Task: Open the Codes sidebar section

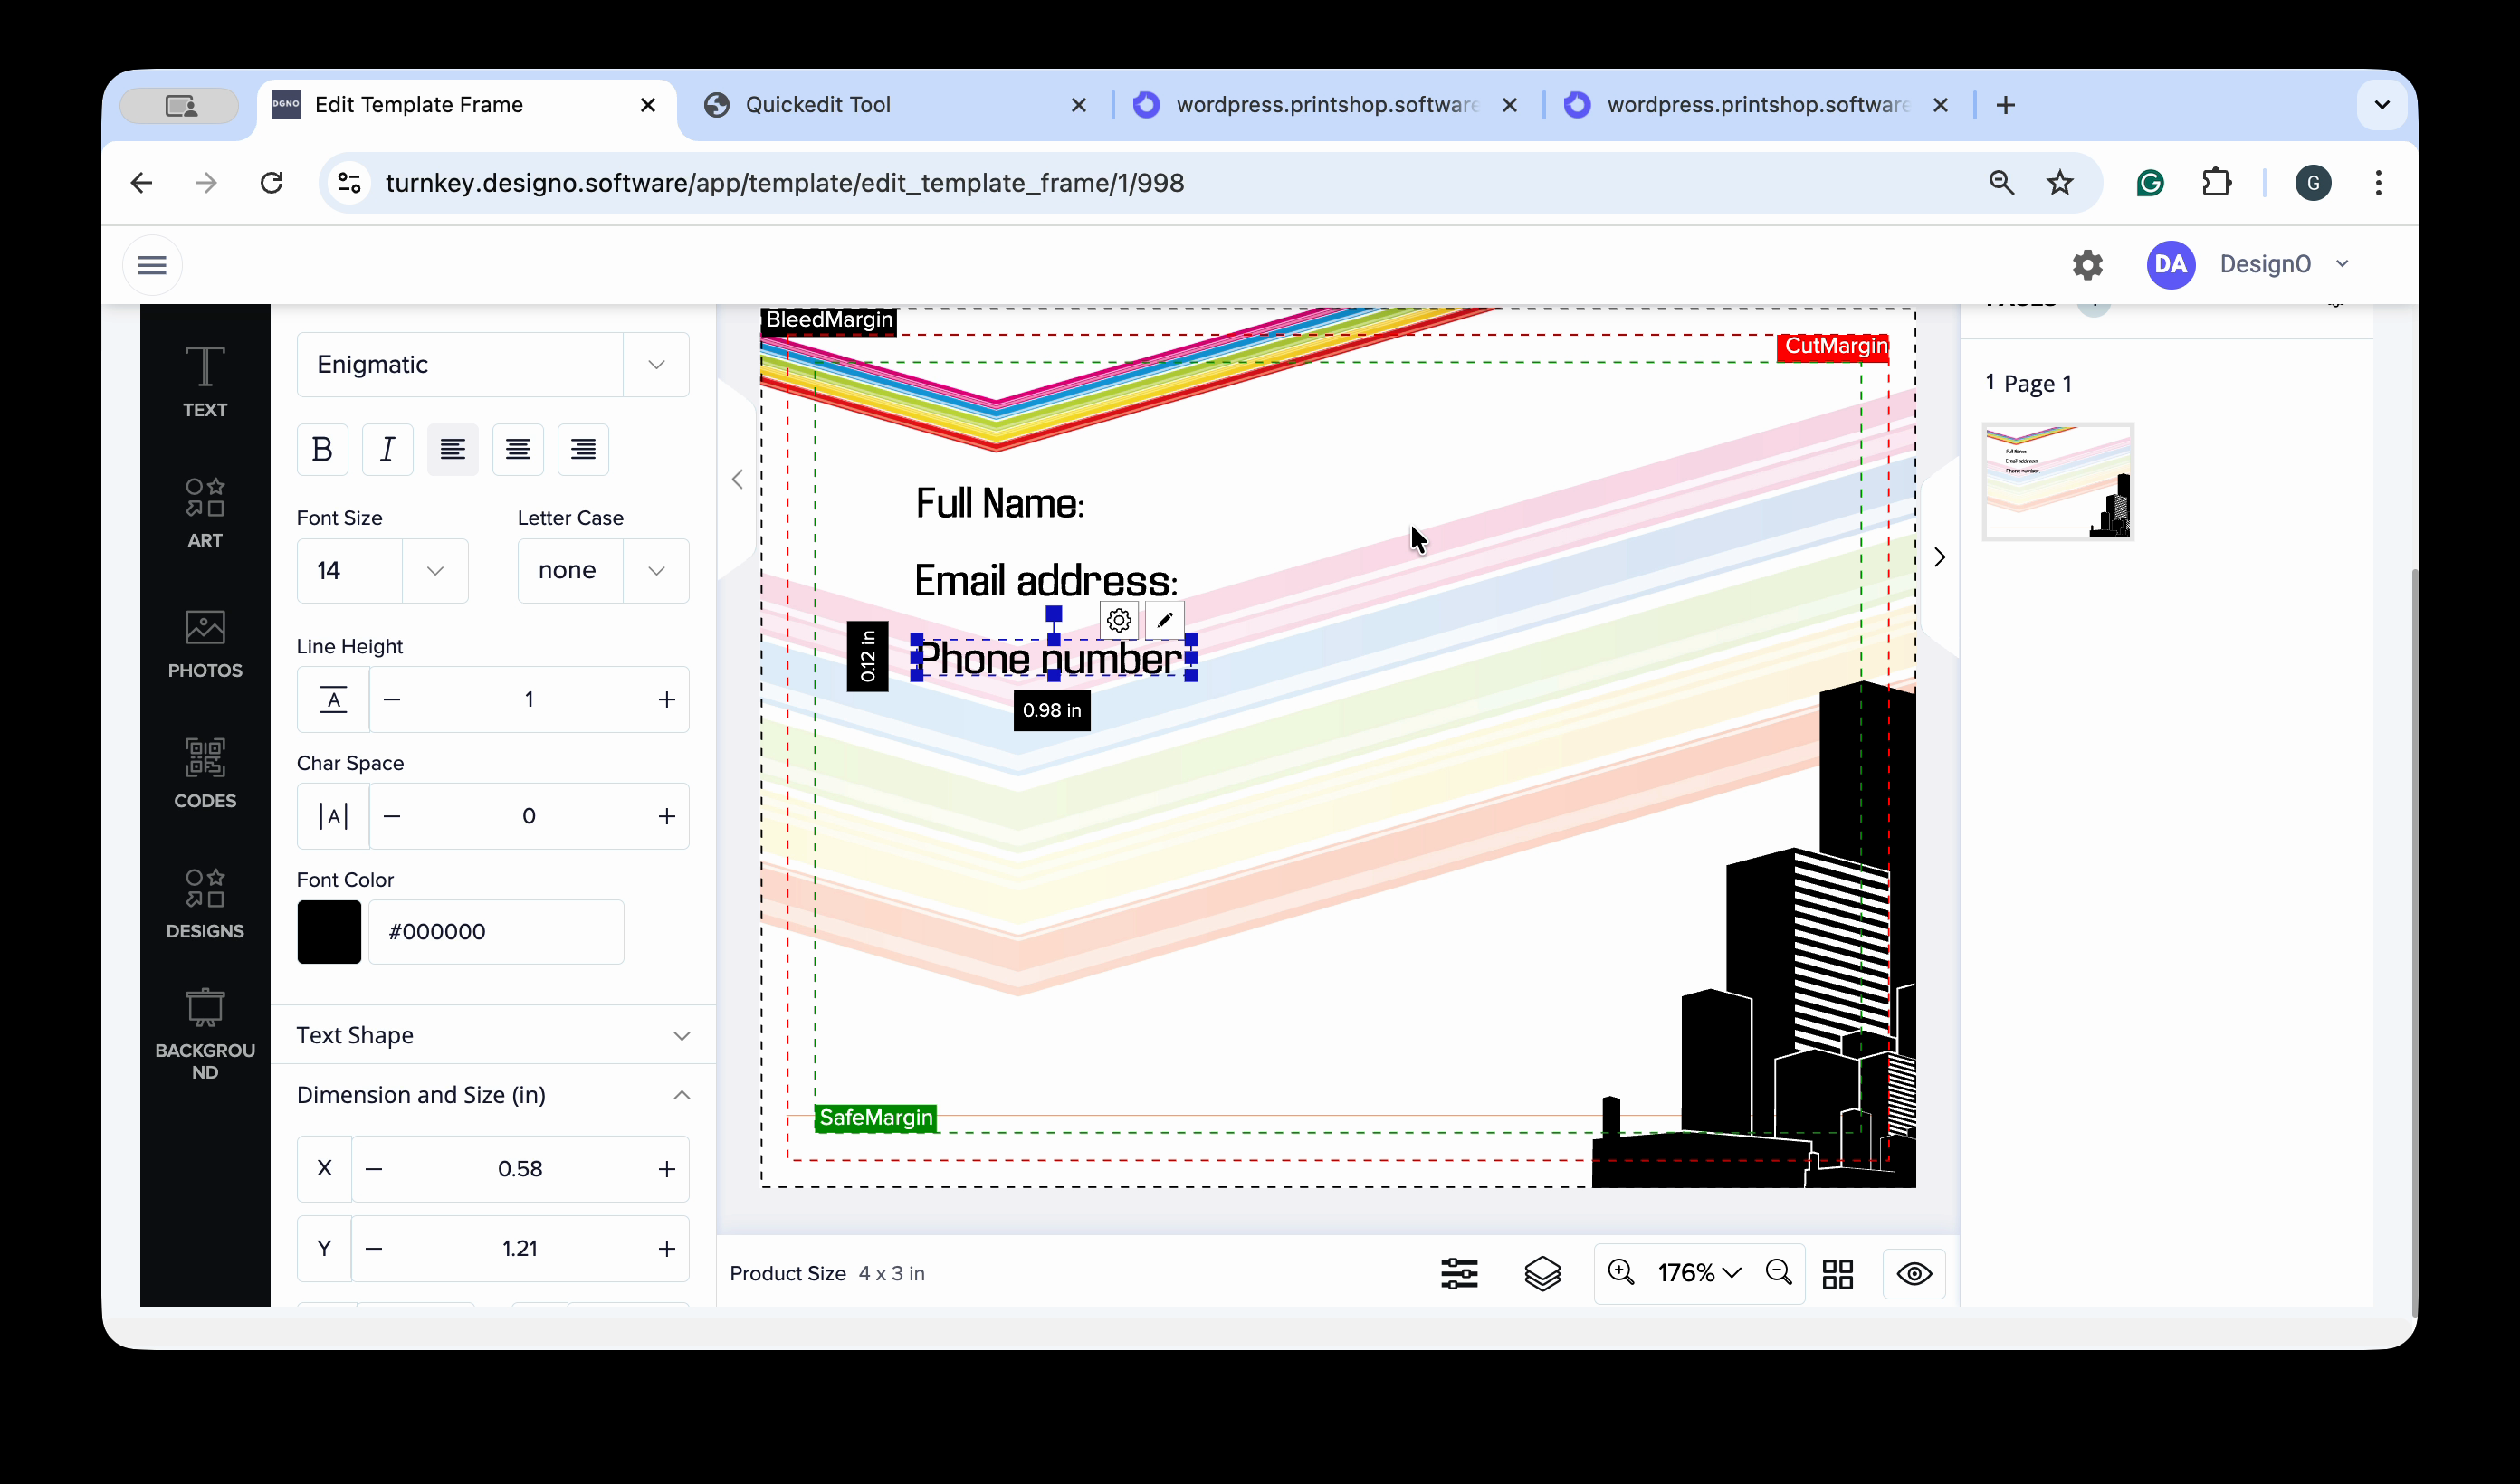Action: [204, 772]
